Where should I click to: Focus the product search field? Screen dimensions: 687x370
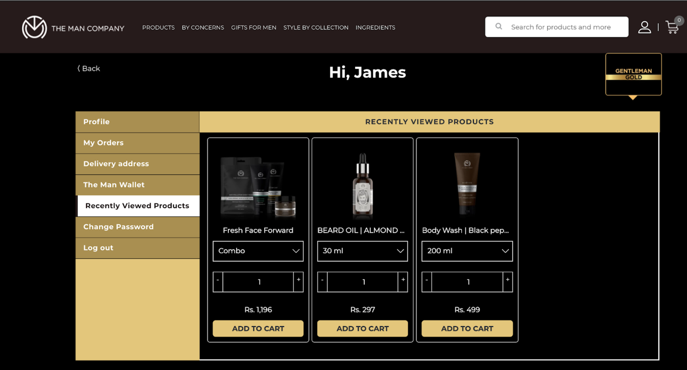pos(557,27)
